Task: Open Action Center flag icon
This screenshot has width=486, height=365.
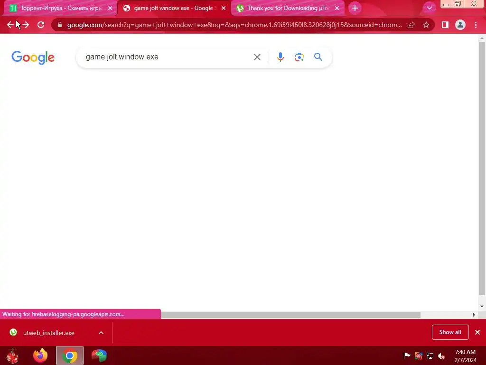Action: pyautogui.click(x=407, y=355)
